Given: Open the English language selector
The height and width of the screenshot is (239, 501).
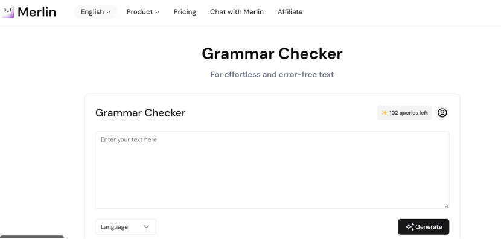Looking at the screenshot, I should coord(95,12).
